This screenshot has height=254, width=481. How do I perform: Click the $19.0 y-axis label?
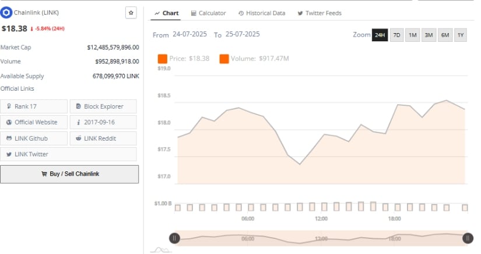coord(164,69)
